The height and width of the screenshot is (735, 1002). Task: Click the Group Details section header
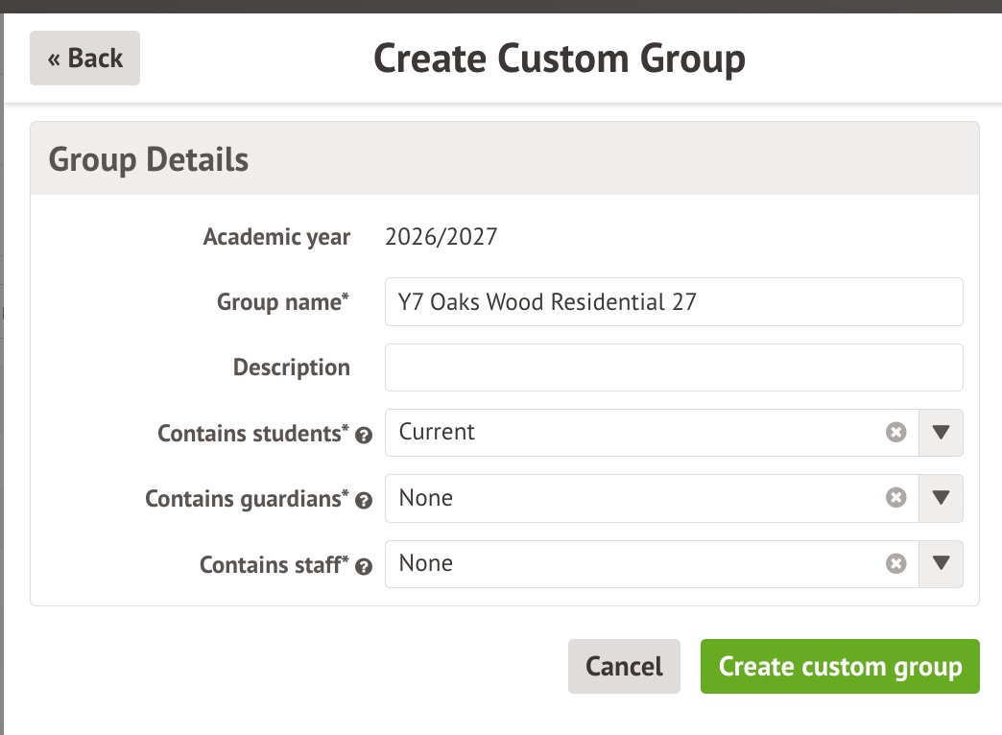tap(149, 159)
